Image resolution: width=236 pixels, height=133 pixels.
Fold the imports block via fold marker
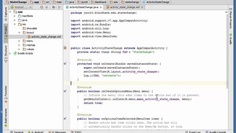[x=69, y=21]
